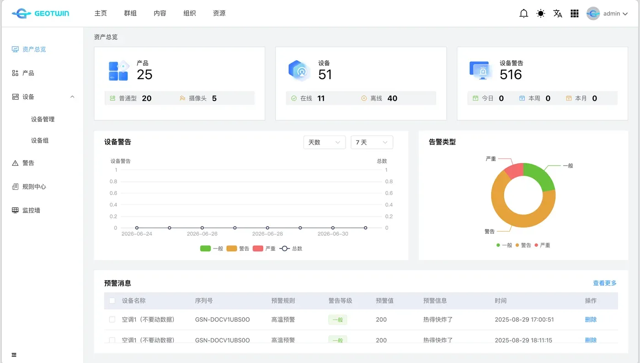
Task: Check the row with time 2025-08-29 17:00:51
Action: pos(112,320)
